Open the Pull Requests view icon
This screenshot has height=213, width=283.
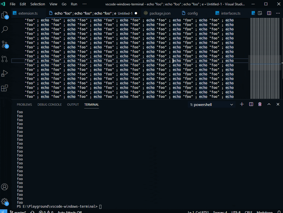pyautogui.click(x=5, y=59)
